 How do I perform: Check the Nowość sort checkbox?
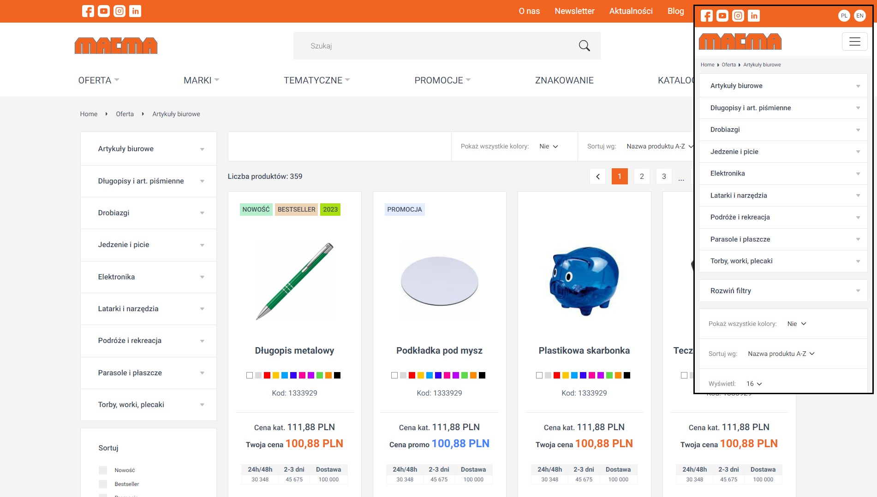103,470
